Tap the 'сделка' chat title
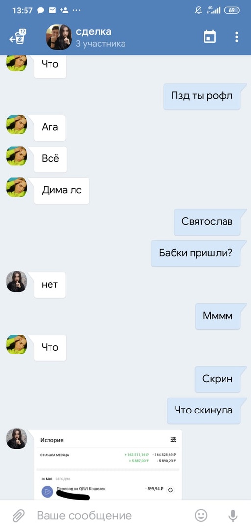The width and height of the screenshot is (251, 531). [x=94, y=31]
